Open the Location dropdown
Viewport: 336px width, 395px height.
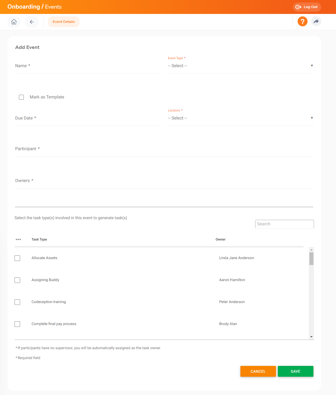(x=240, y=118)
